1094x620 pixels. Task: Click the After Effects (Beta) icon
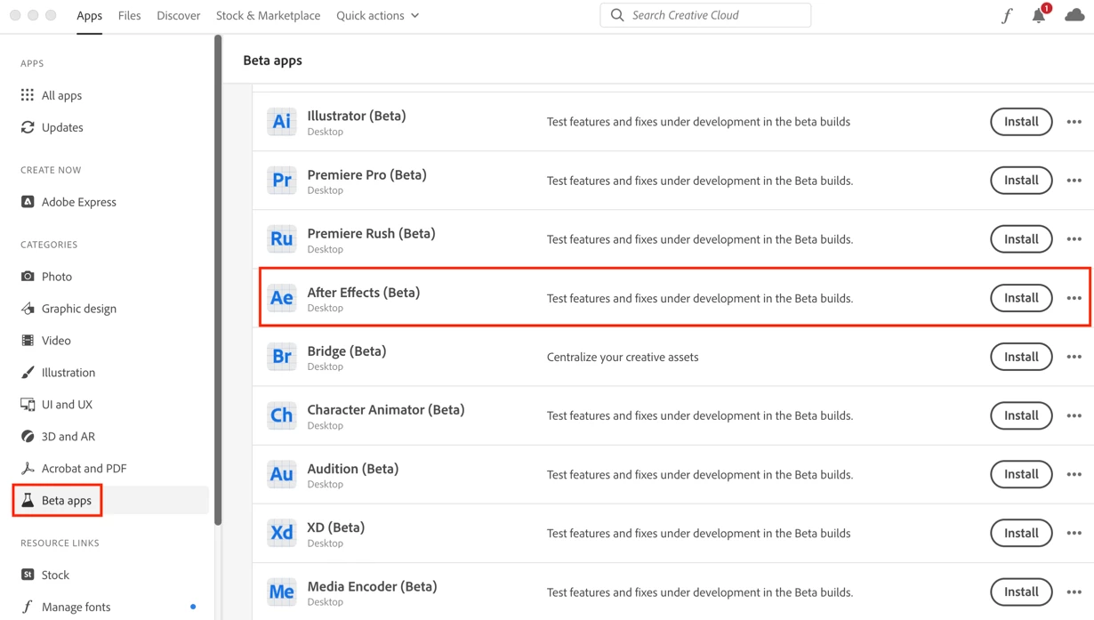pos(282,298)
